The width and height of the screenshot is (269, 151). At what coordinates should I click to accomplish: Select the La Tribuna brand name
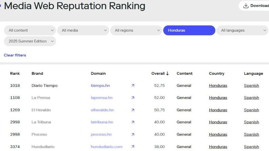tap(41, 122)
